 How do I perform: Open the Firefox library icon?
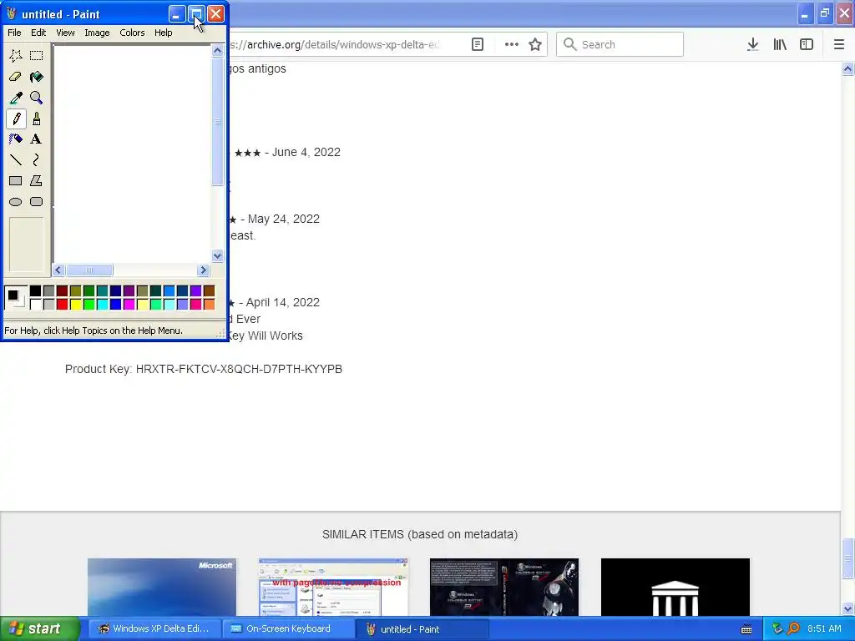click(x=780, y=45)
